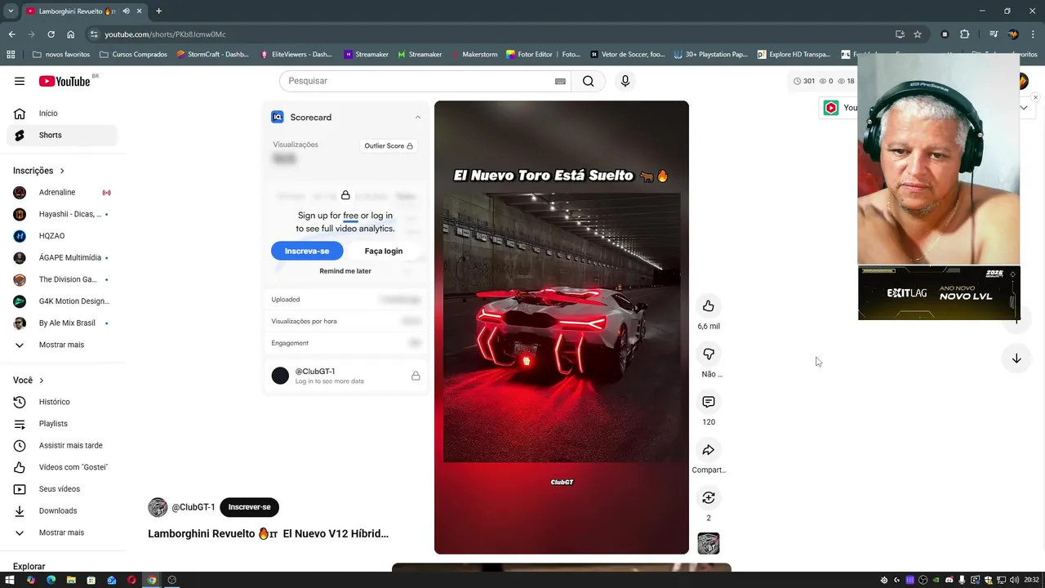Open ClubGT-1 channel avatar below video

tap(158, 507)
